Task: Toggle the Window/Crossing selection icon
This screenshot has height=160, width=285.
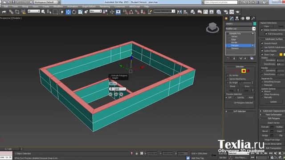Action: coord(61,12)
